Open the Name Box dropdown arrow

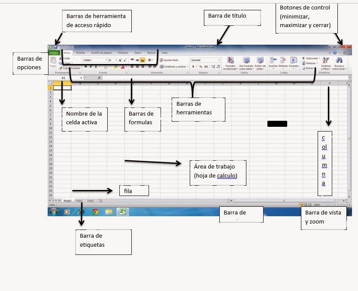coord(81,78)
